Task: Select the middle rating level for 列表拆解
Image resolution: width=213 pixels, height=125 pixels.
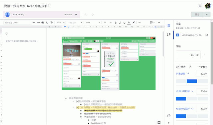Action: tap(192, 81)
